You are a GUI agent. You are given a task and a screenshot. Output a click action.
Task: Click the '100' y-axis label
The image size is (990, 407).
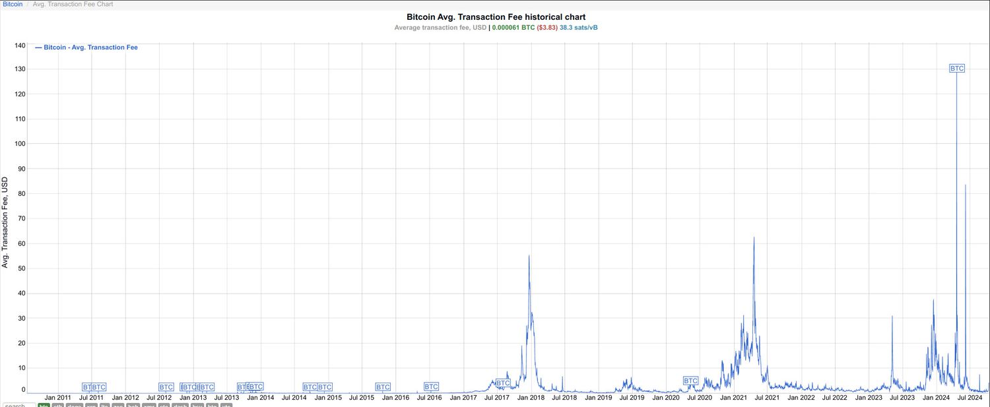(x=19, y=144)
